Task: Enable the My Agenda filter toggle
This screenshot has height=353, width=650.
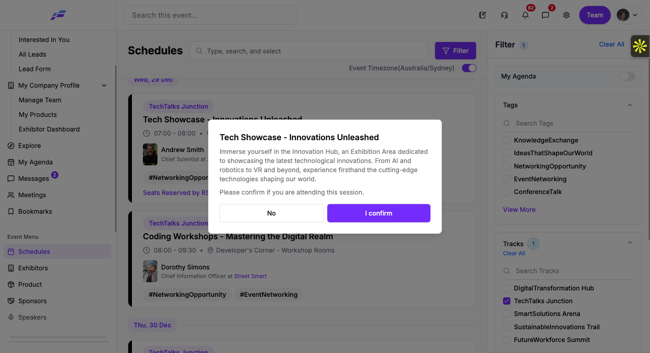Action: pos(628,76)
